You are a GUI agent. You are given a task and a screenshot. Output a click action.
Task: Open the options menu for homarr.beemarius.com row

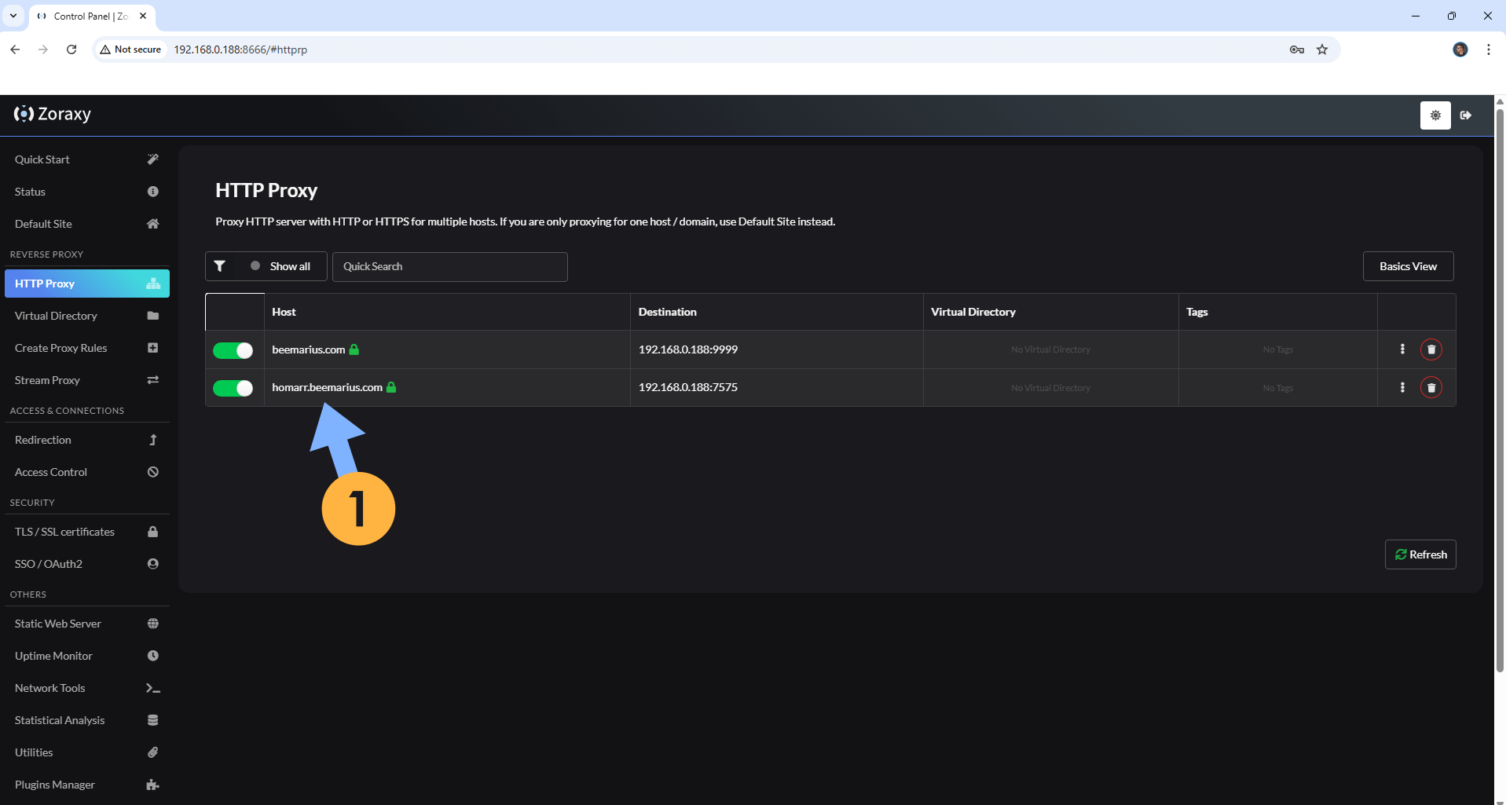pyautogui.click(x=1402, y=387)
